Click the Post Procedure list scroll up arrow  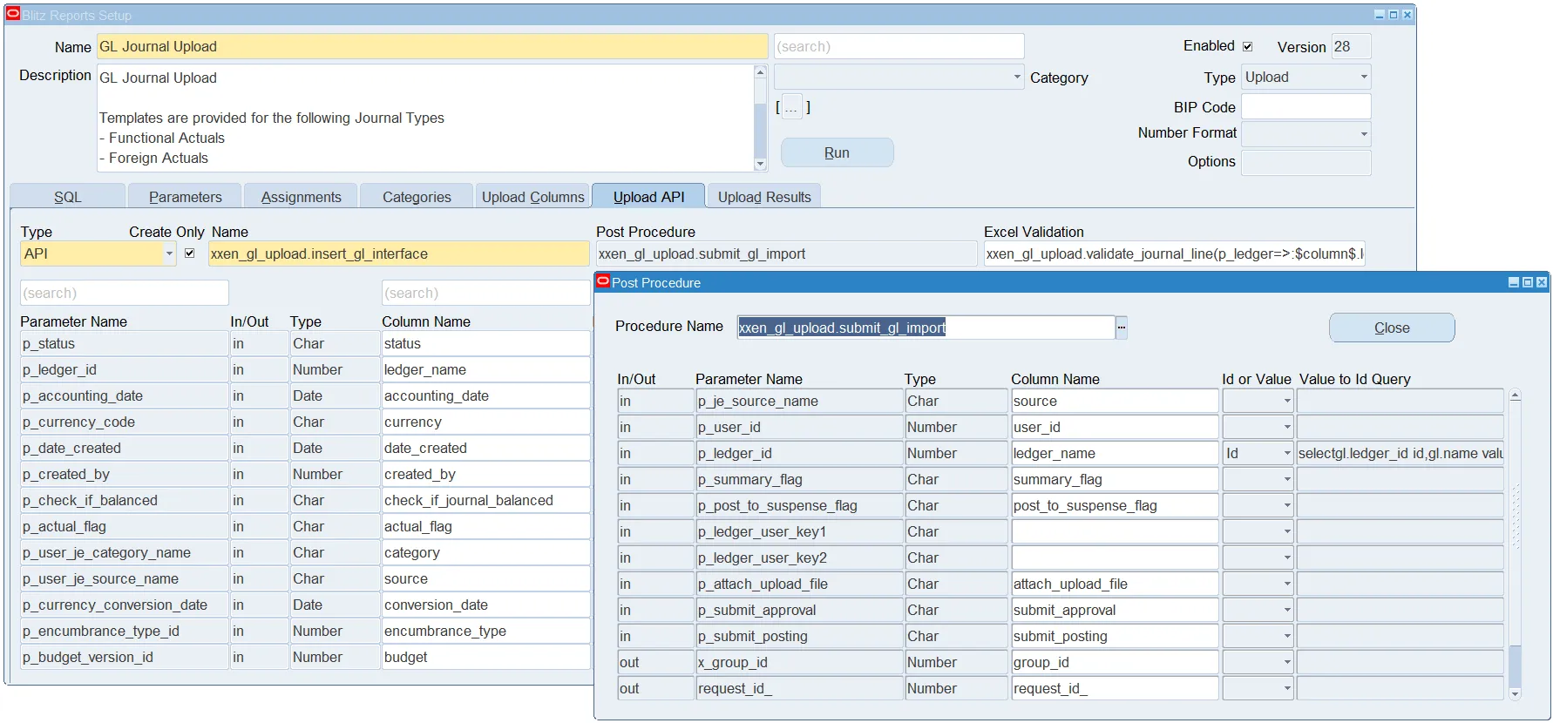pyautogui.click(x=1515, y=395)
